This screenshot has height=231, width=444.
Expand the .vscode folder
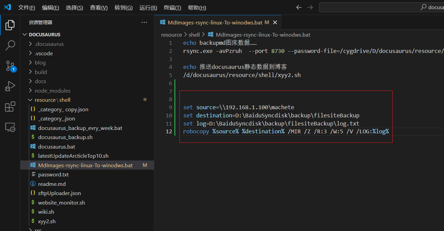(x=31, y=53)
